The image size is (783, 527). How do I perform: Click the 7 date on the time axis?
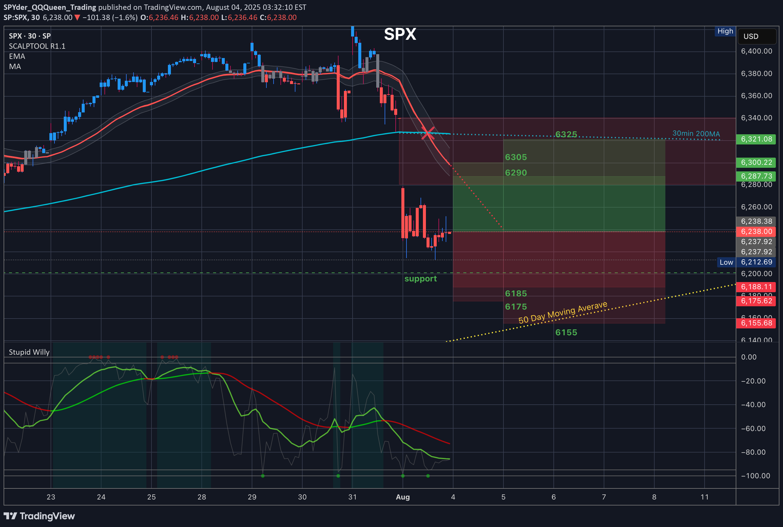pos(604,497)
